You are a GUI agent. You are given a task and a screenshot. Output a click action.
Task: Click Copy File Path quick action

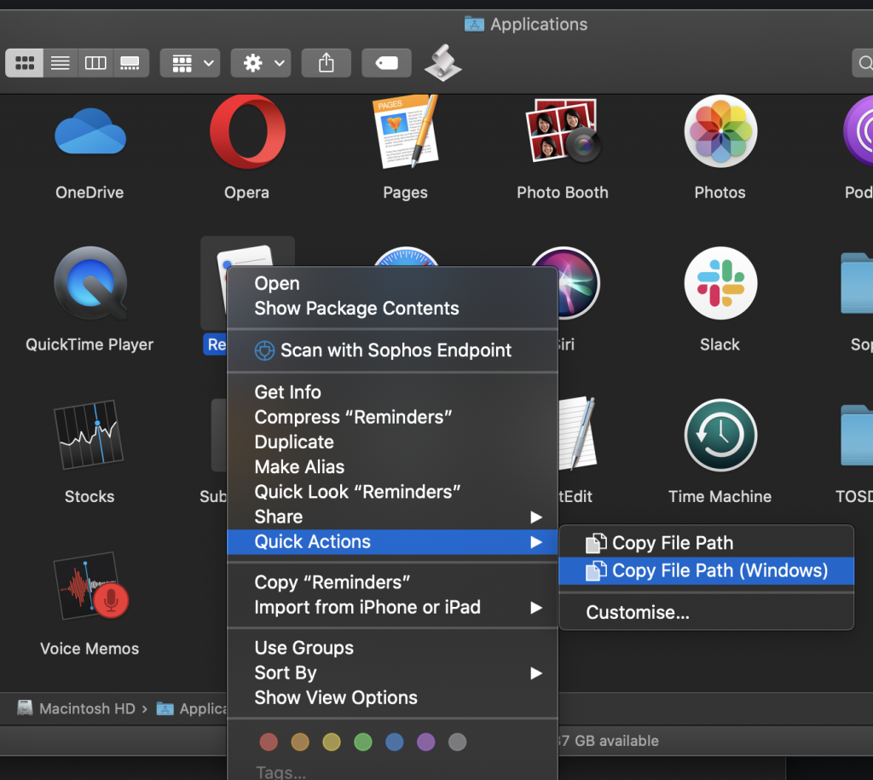tap(706, 543)
